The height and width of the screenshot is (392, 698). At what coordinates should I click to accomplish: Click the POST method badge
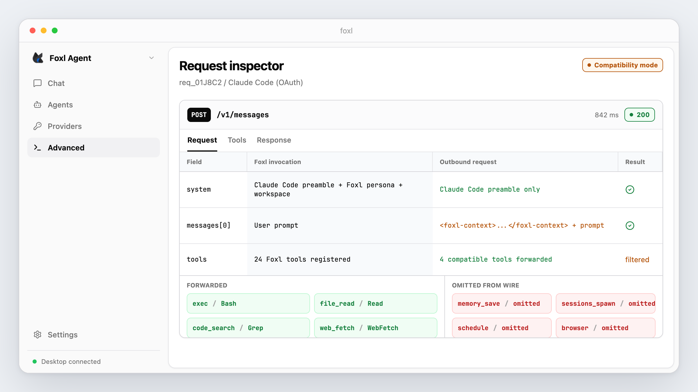(199, 115)
